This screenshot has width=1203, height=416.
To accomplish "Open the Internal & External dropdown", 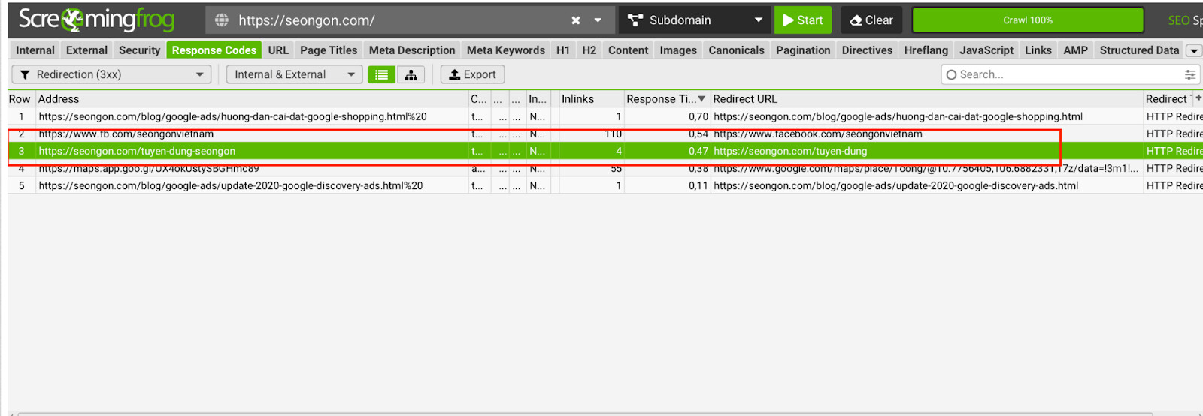I will [294, 74].
